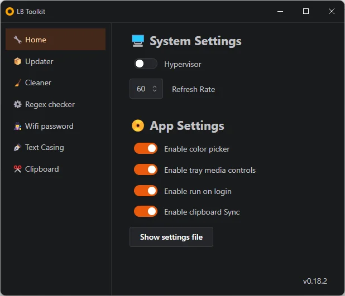Click System Settings heading
345x296 pixels.
click(195, 41)
